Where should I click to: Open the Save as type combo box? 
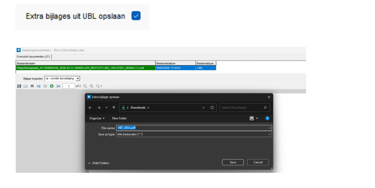[x=194, y=134]
